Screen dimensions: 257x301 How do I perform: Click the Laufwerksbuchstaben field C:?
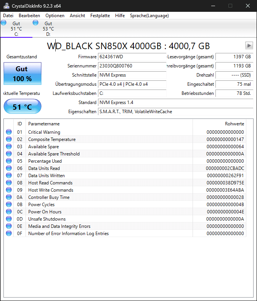132,93
